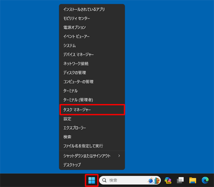Click the taskbar 検索 search field
Image resolution: width=214 pixels, height=187 pixels.
pos(130,180)
